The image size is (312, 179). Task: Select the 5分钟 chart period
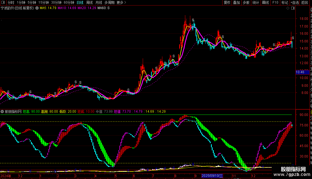(x=32, y=2)
